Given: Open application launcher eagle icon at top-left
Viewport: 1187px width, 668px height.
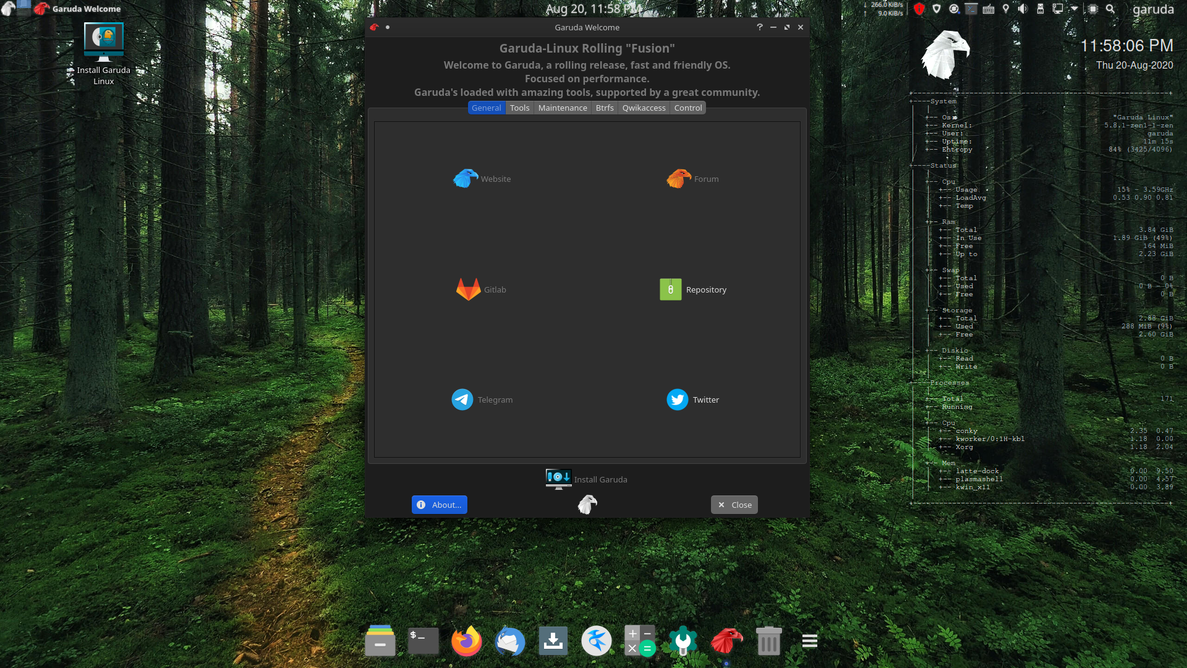Looking at the screenshot, I should click(8, 8).
